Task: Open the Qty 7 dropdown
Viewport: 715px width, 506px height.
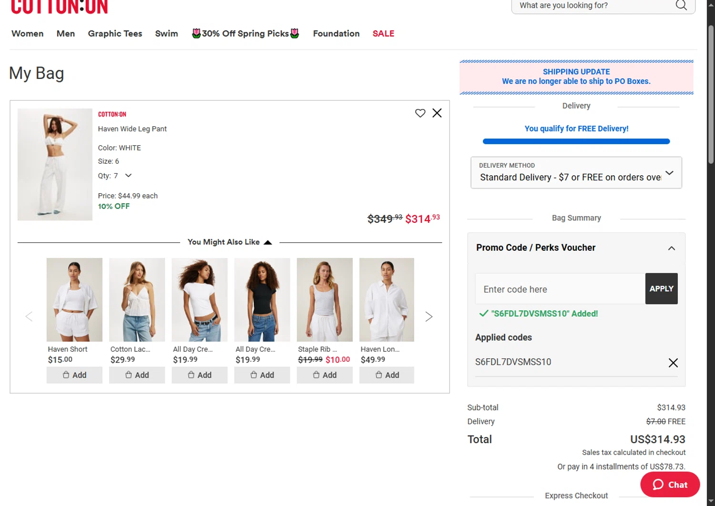Action: click(x=115, y=176)
